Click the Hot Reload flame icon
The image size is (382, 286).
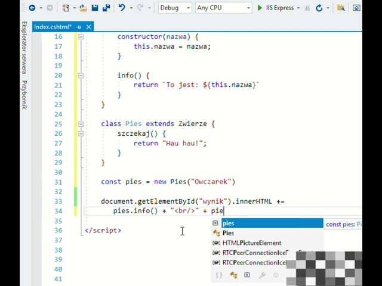click(307, 8)
